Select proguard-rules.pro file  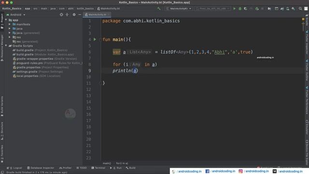pyautogui.click(x=47, y=63)
